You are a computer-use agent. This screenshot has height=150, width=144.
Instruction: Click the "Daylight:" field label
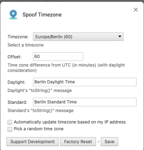tap(16, 82)
